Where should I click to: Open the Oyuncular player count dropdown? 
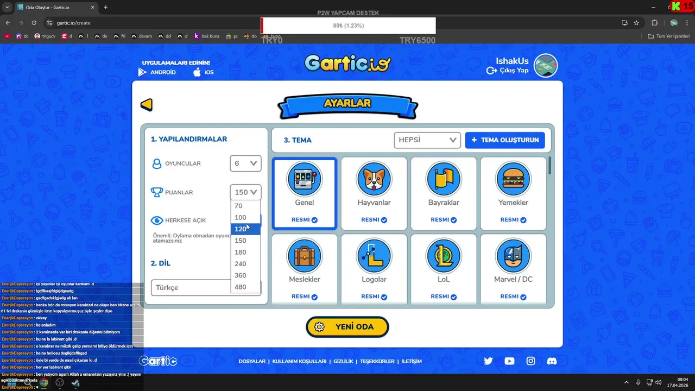tap(245, 163)
